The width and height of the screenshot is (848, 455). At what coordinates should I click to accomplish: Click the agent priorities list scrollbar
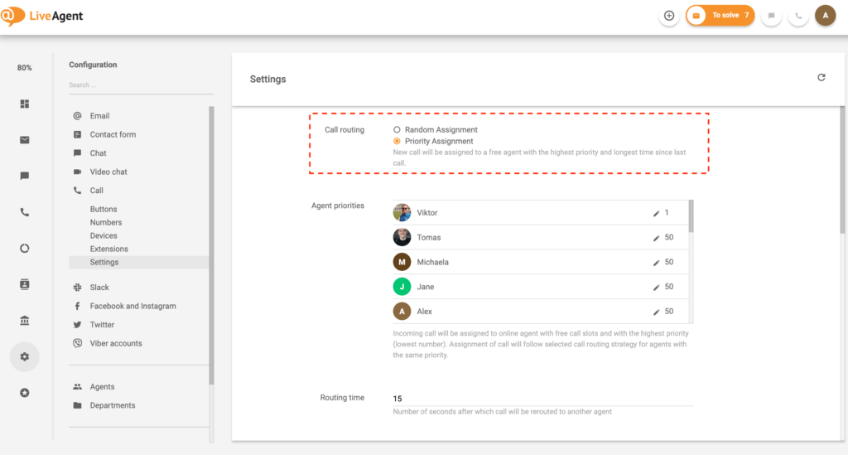tap(691, 217)
